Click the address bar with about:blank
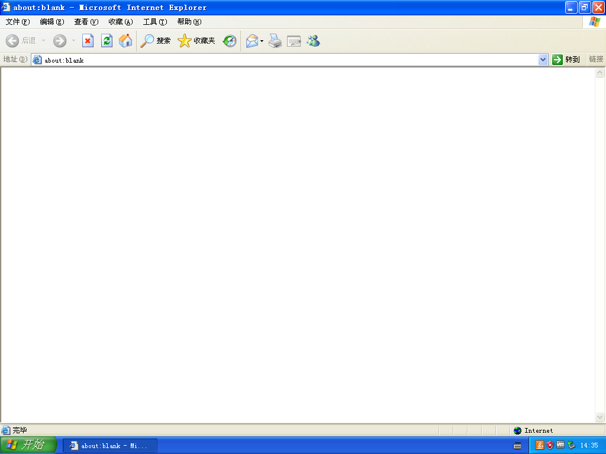The image size is (606, 454). pos(290,60)
